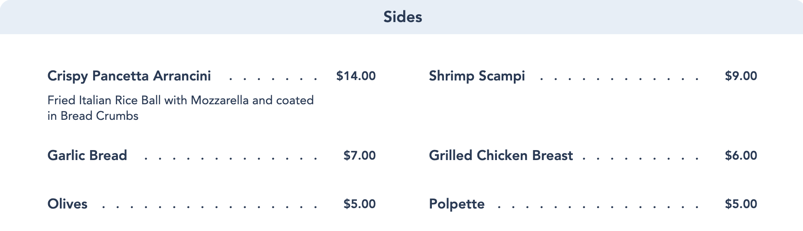This screenshot has width=803, height=231.
Task: Click the Fried Italian Rice Ball description
Action: point(180,108)
